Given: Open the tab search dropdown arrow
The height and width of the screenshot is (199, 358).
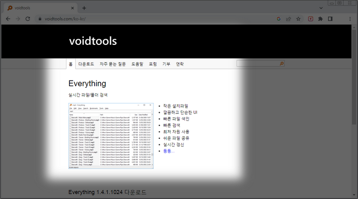Looking at the screenshot, I should pos(321,8).
